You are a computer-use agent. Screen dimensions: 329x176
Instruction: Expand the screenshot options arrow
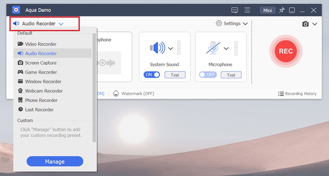(x=315, y=24)
